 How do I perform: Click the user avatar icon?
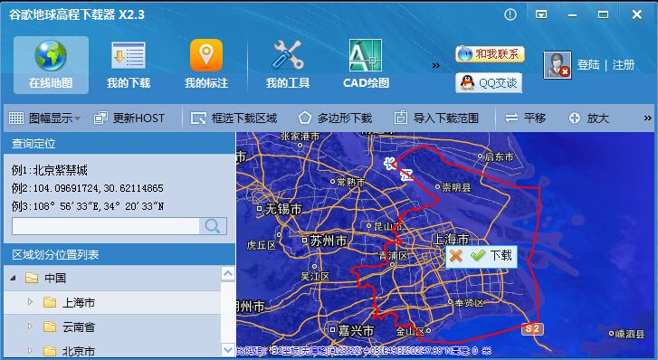pos(558,65)
